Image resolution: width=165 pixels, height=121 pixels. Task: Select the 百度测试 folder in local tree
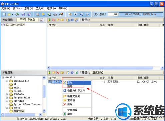click(19, 111)
